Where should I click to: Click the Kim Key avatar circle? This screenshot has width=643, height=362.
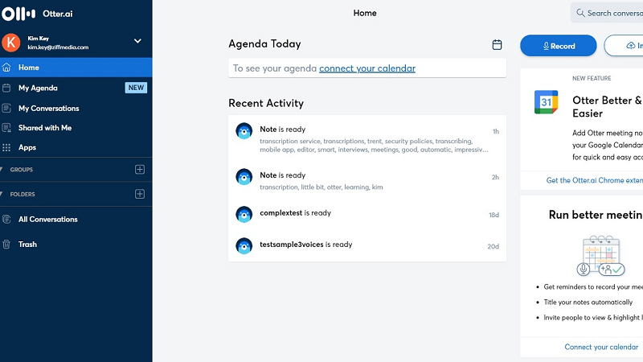coord(11,43)
